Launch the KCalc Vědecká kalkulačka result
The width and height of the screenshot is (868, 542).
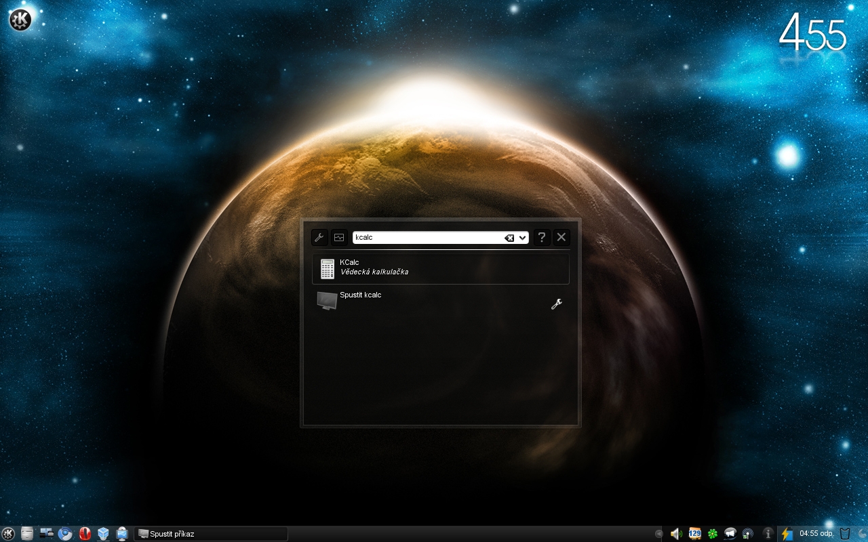[440, 269]
